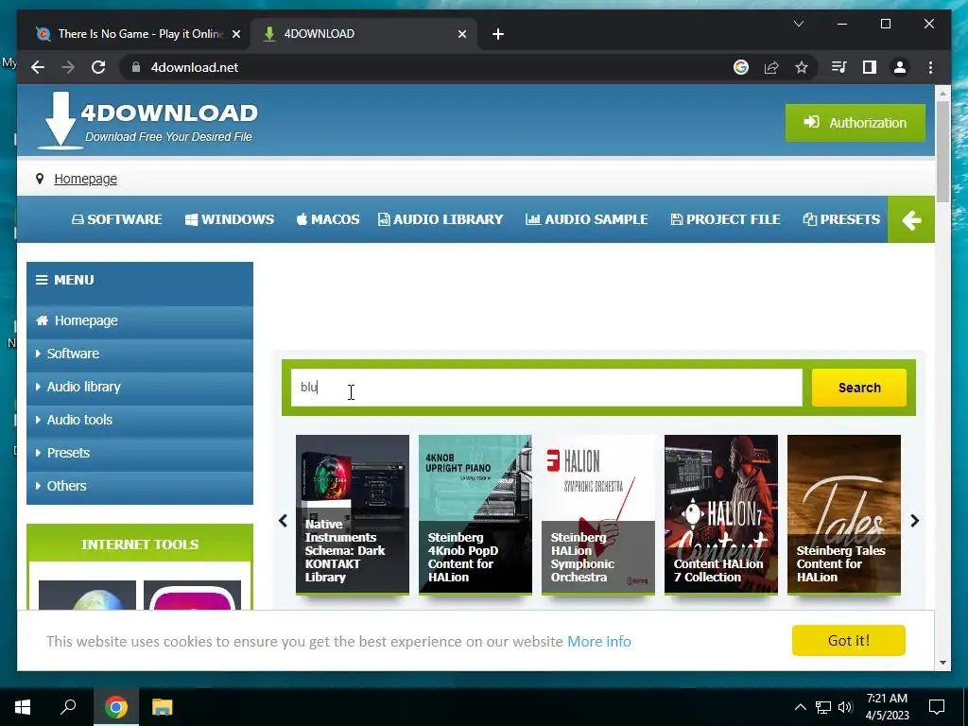Click the Authorization button
The width and height of the screenshot is (968, 726).
click(x=855, y=123)
